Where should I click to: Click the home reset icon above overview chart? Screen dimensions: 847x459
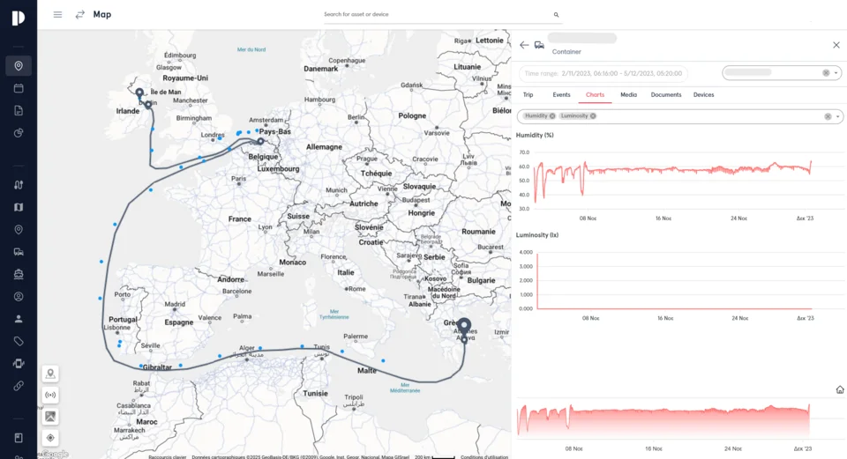click(x=839, y=389)
